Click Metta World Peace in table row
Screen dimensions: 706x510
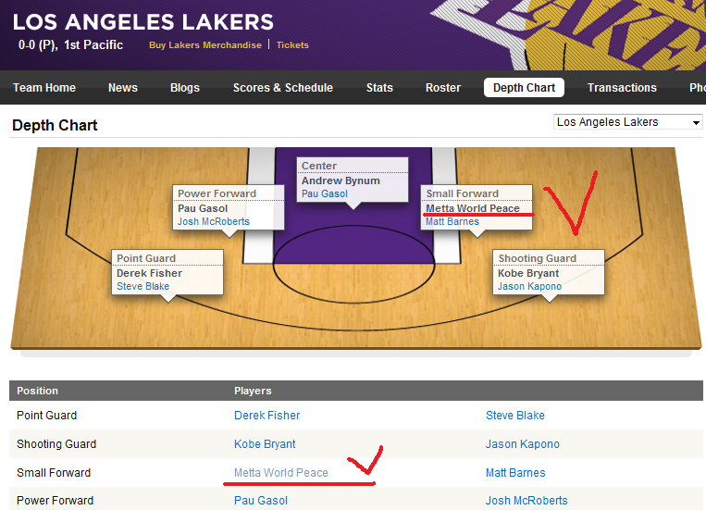tap(281, 473)
